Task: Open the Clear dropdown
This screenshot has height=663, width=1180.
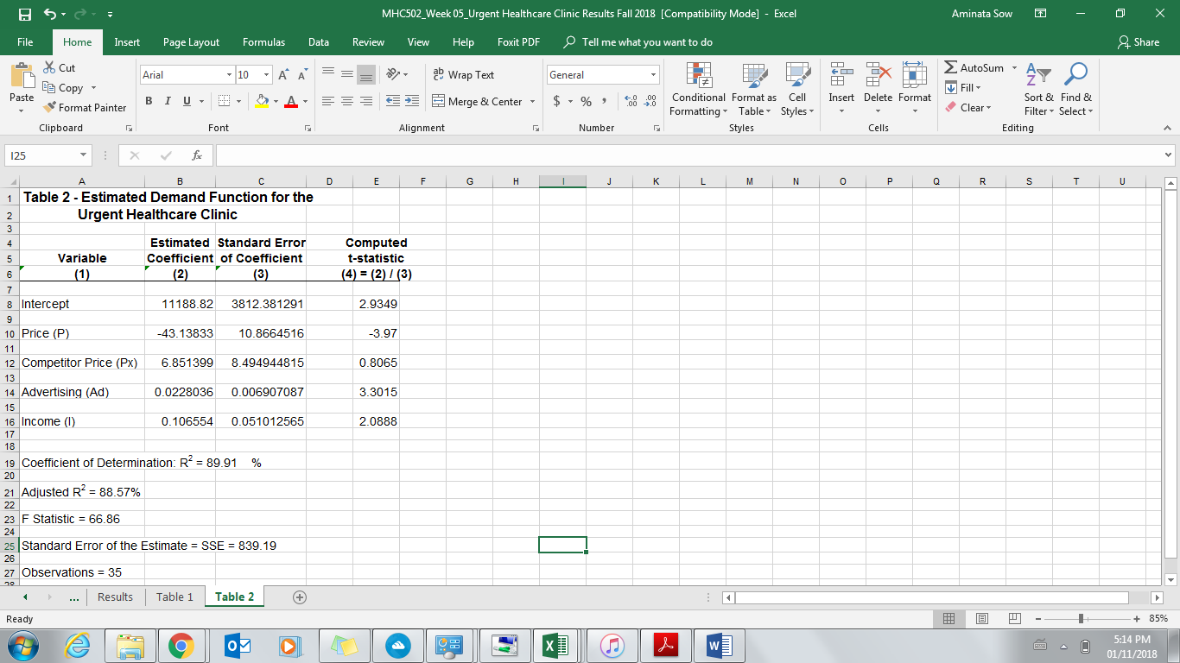Action: click(x=967, y=108)
